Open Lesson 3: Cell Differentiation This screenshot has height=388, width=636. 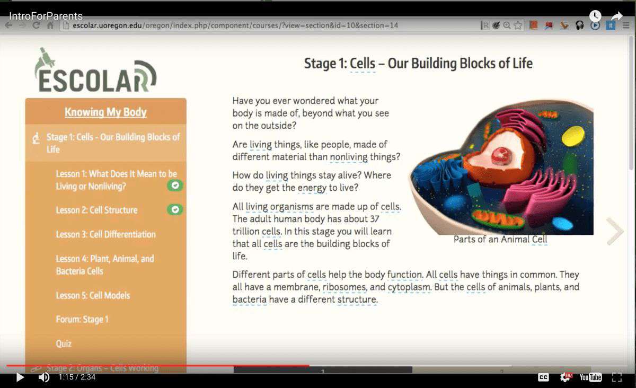click(x=105, y=234)
